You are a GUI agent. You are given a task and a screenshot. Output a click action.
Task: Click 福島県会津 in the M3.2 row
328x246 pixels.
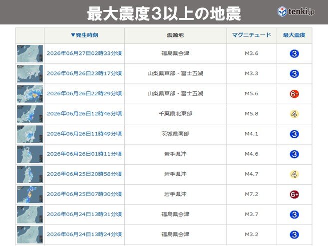(x=175, y=235)
